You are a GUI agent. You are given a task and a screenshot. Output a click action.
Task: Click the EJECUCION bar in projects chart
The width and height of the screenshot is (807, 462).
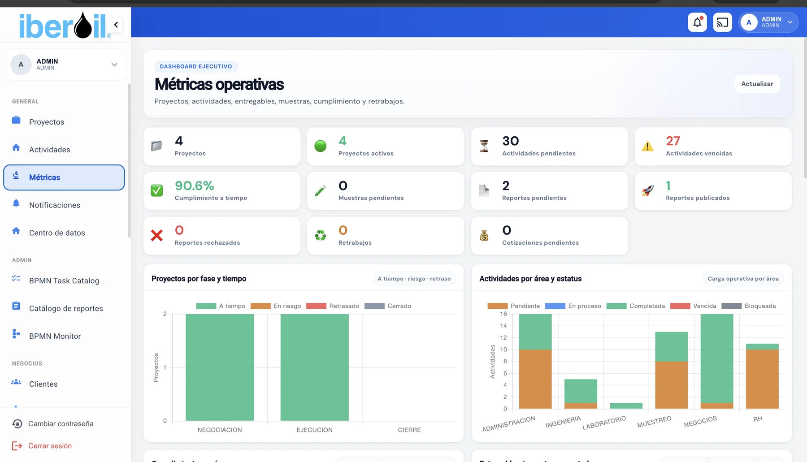314,367
